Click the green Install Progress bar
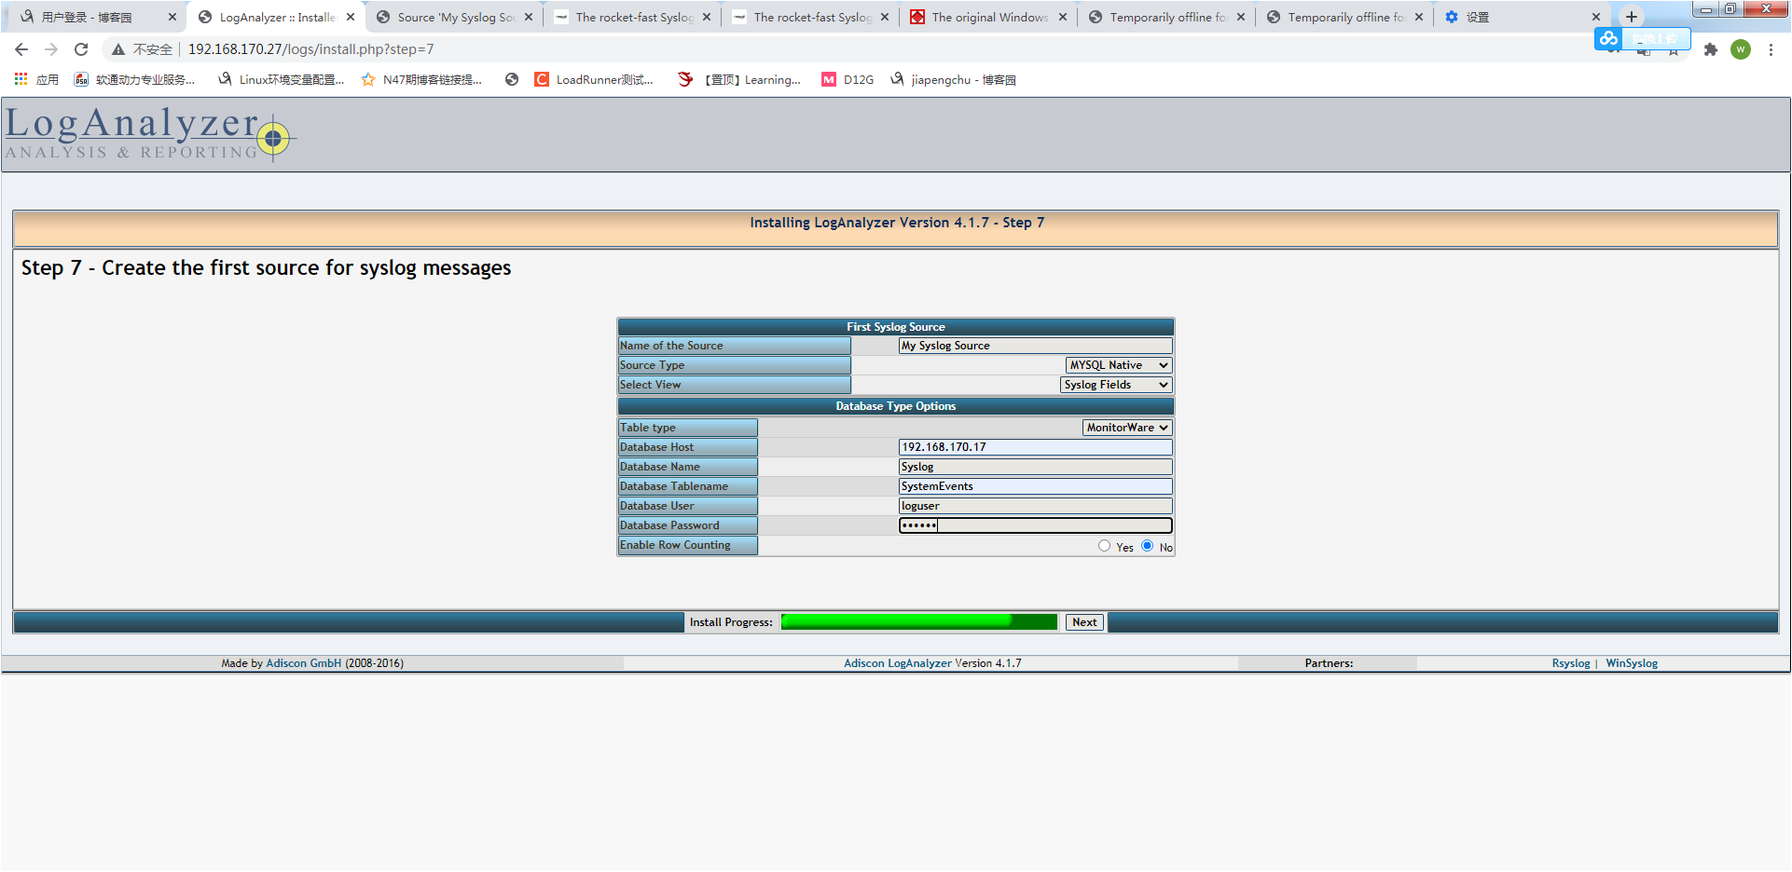Image resolution: width=1792 pixels, height=872 pixels. (919, 622)
